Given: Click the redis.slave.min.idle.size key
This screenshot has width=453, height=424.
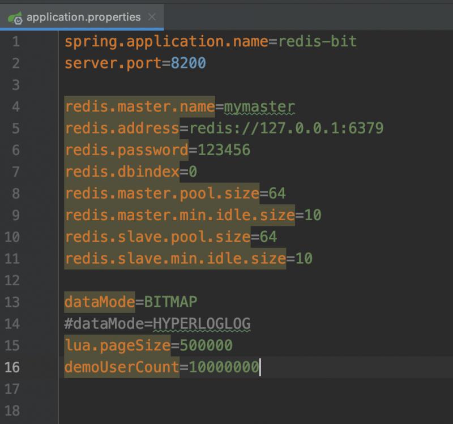Looking at the screenshot, I should click(175, 259).
